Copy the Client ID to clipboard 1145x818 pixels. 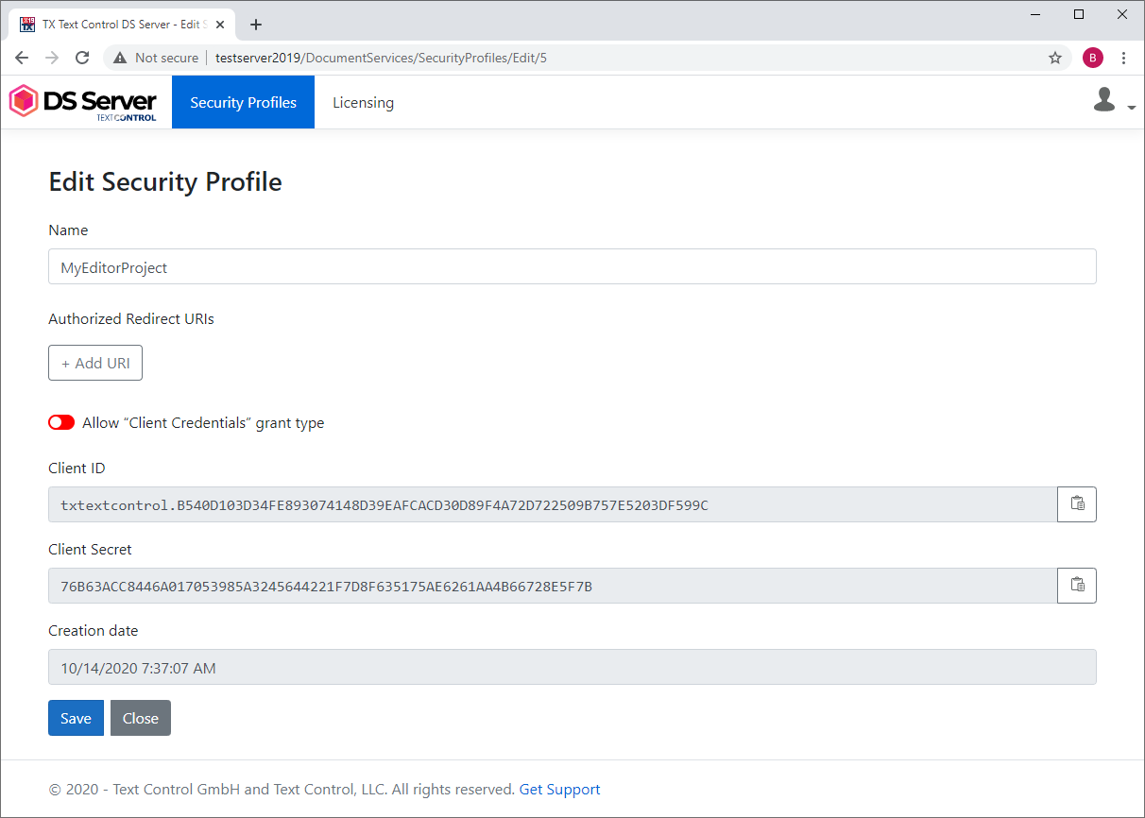1076,504
